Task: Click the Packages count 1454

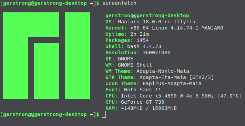Action: [143, 40]
